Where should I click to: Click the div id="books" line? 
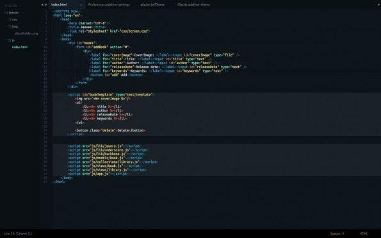83,43
